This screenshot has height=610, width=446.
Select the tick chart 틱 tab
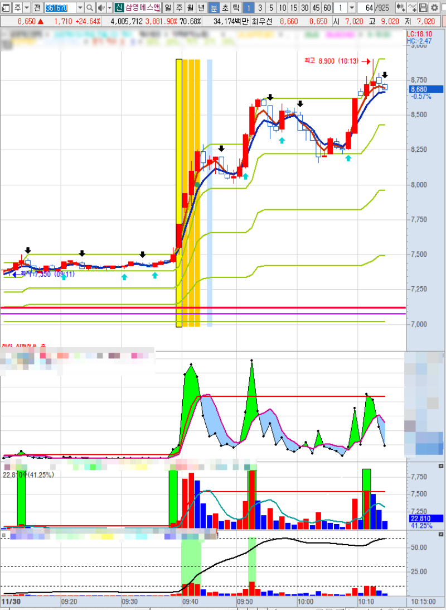[x=236, y=7]
